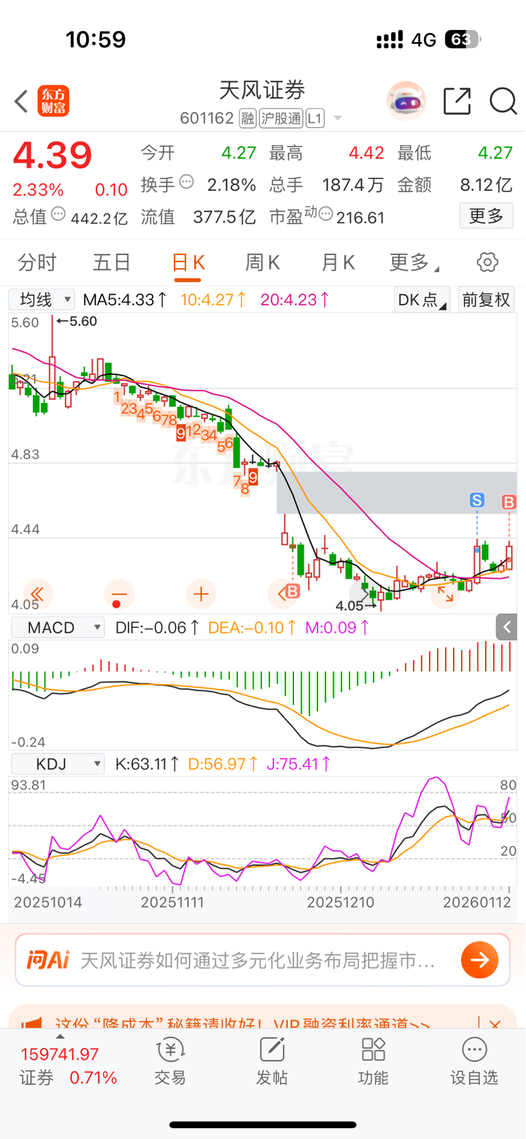
Task: Tap the 融 margin tag
Action: (248, 118)
